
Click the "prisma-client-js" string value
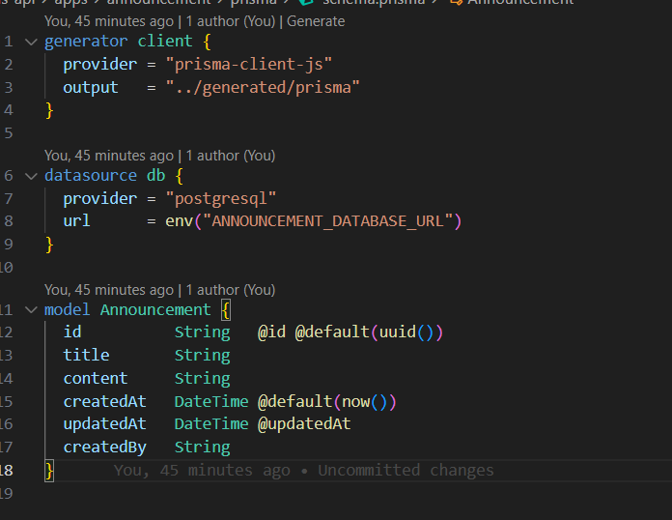coord(248,65)
